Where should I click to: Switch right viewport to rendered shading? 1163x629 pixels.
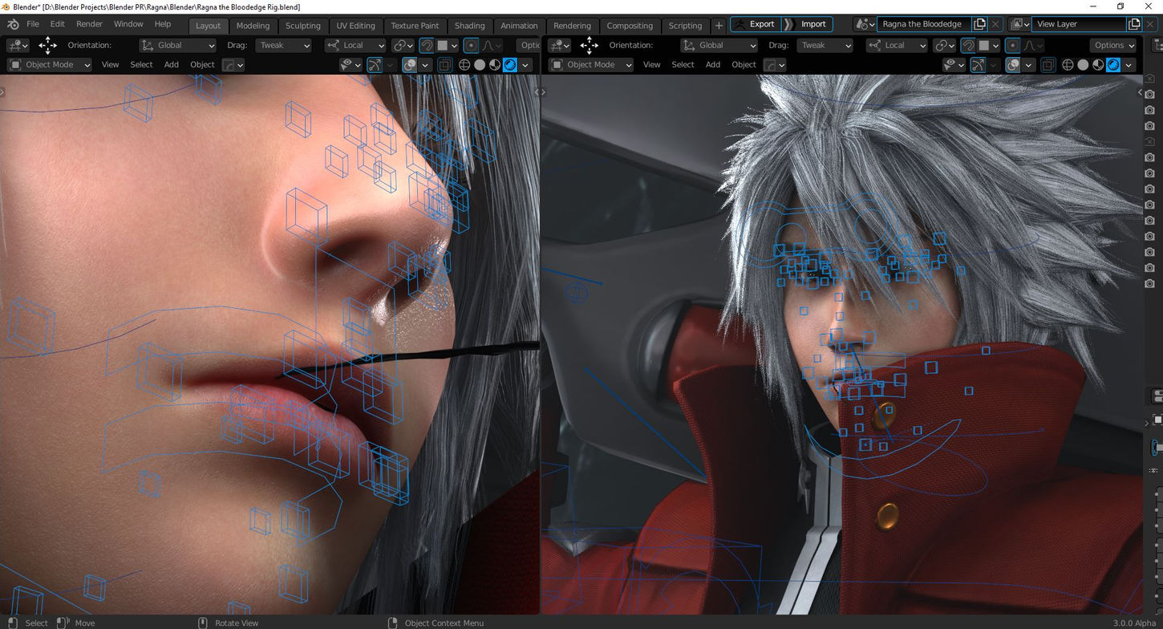pos(1113,64)
